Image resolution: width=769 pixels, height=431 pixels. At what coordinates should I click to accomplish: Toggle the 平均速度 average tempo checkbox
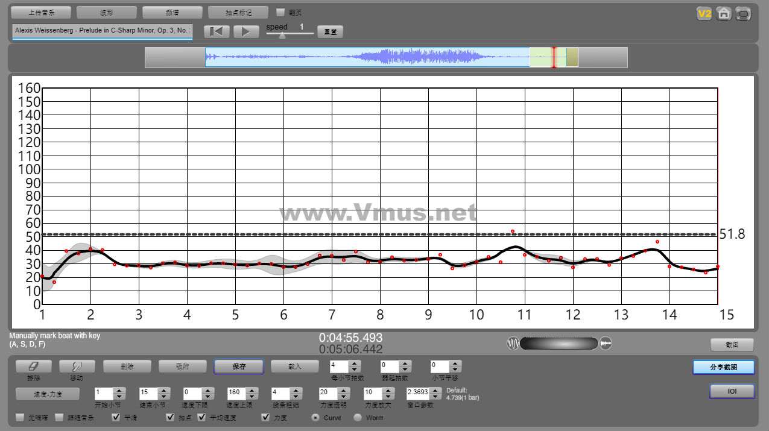coord(201,417)
